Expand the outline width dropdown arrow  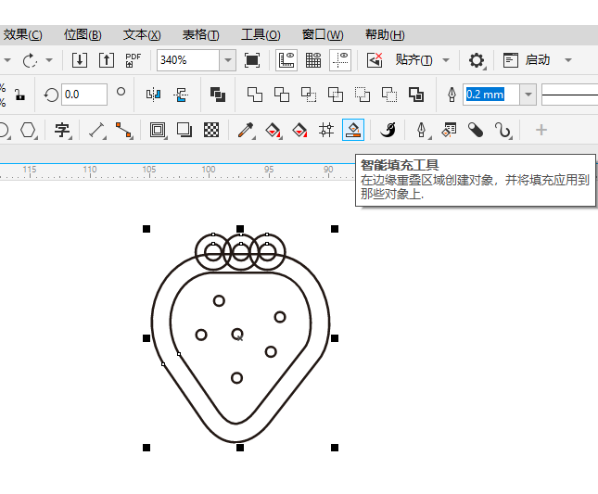(x=528, y=95)
